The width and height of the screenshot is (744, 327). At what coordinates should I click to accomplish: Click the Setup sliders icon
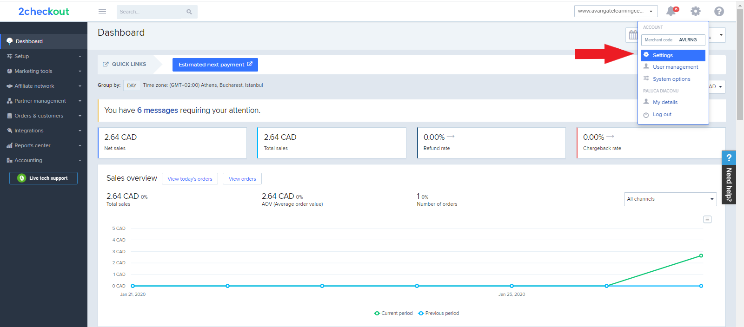(9, 56)
